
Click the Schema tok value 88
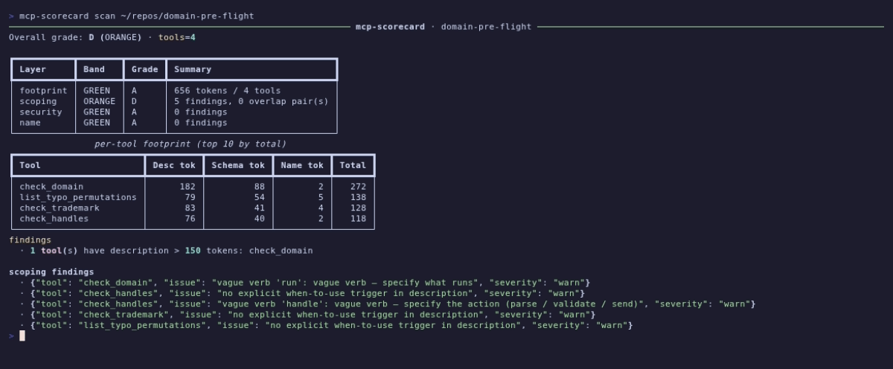pos(260,187)
